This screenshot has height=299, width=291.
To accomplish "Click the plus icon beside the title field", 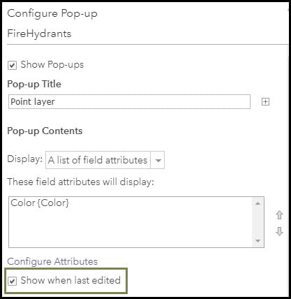I will tap(265, 102).
